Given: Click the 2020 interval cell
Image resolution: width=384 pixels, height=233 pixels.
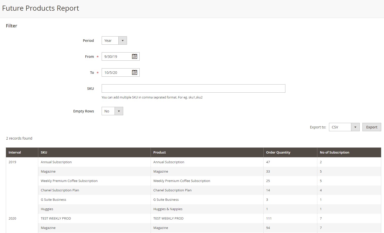Looking at the screenshot, I should pyautogui.click(x=12, y=219).
